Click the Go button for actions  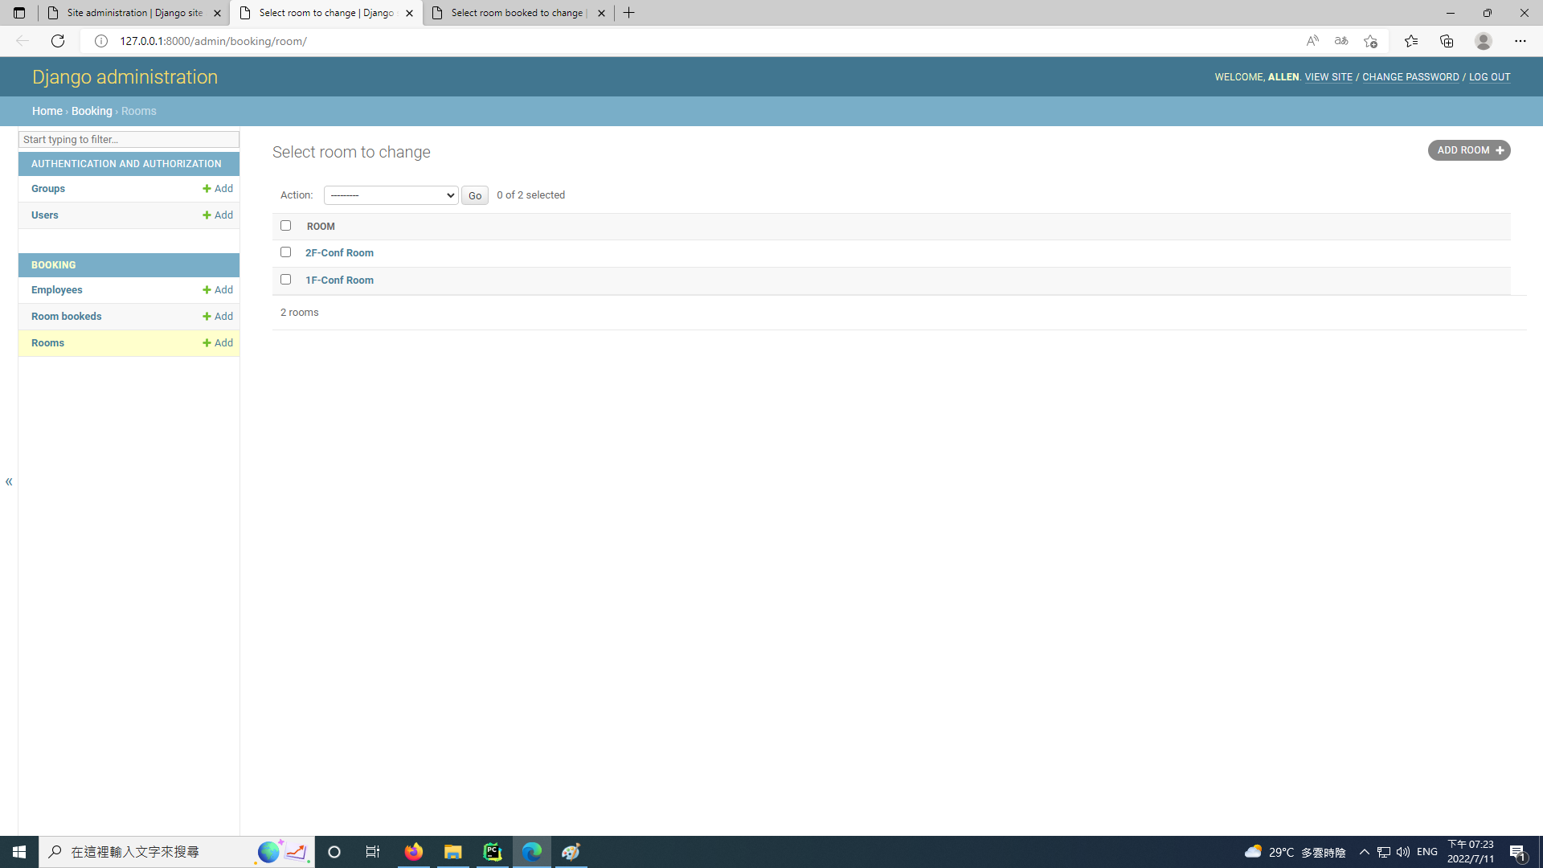coord(475,195)
